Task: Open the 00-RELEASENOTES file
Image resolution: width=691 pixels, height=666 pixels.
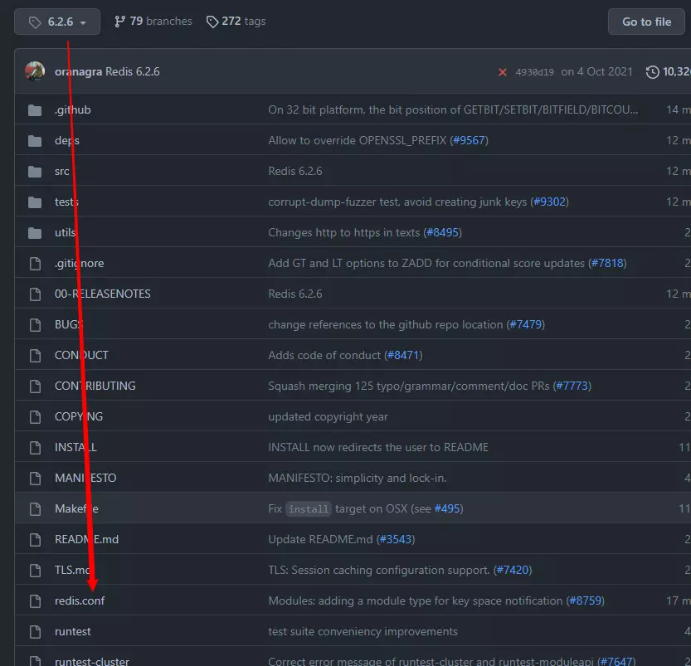Action: 102,294
